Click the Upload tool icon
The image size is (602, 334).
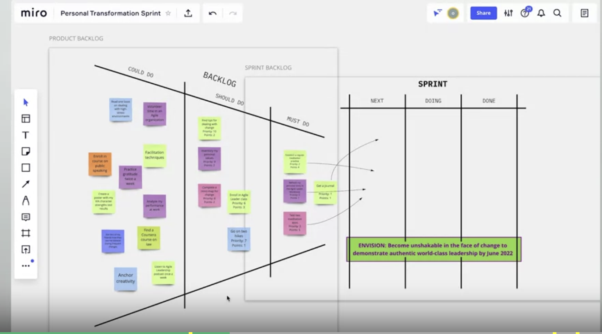tap(26, 250)
